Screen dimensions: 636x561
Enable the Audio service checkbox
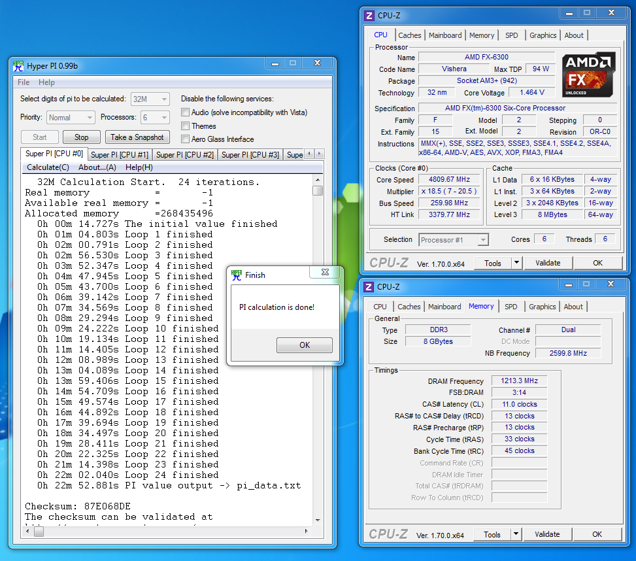click(x=186, y=112)
